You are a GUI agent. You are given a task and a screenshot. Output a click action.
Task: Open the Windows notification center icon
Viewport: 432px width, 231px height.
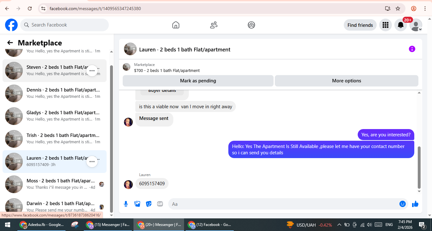pos(422,225)
